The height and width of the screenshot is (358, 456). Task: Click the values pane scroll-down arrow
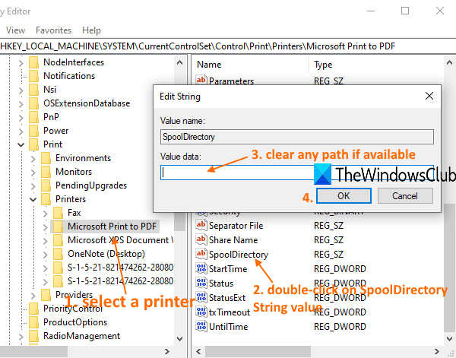[x=449, y=339]
